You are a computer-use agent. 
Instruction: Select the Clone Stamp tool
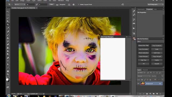point(8,38)
